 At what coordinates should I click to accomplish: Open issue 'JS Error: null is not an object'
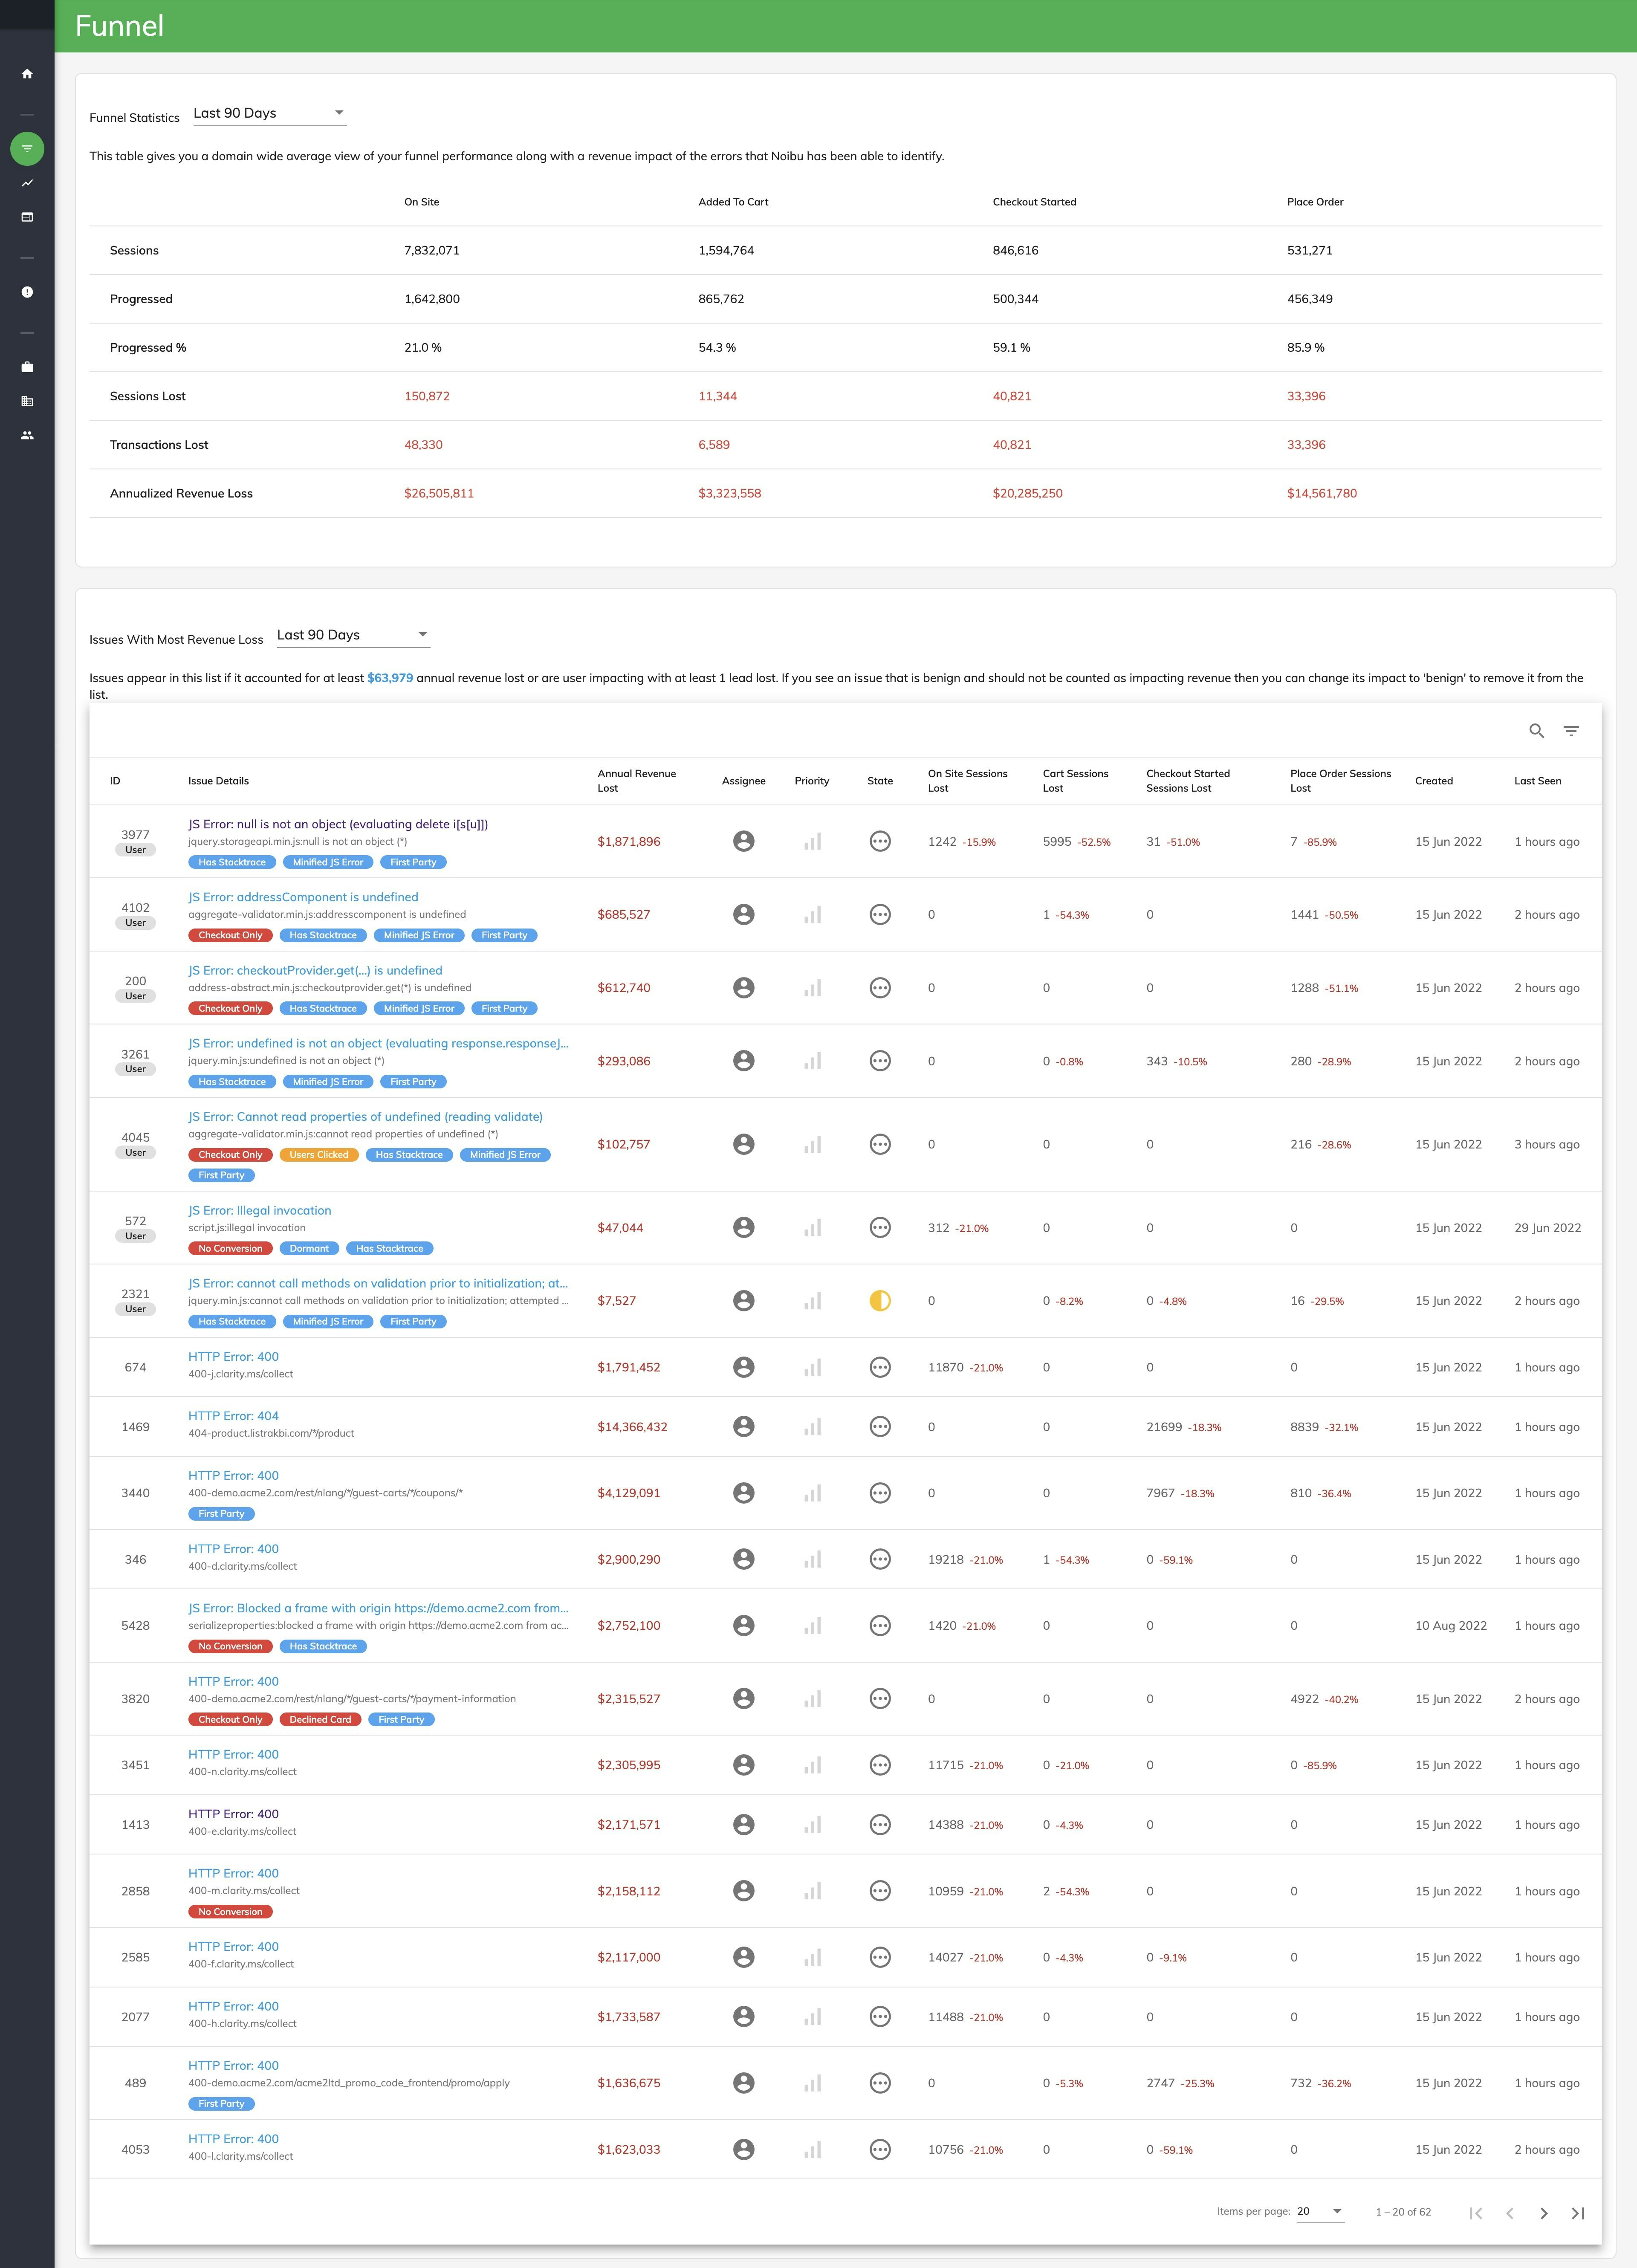click(337, 824)
